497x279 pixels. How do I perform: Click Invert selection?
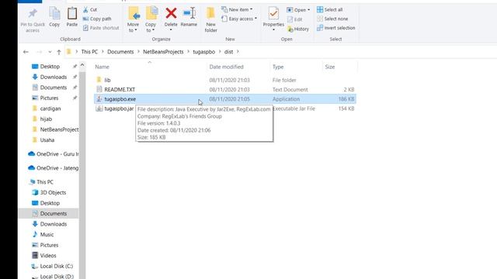[336, 28]
